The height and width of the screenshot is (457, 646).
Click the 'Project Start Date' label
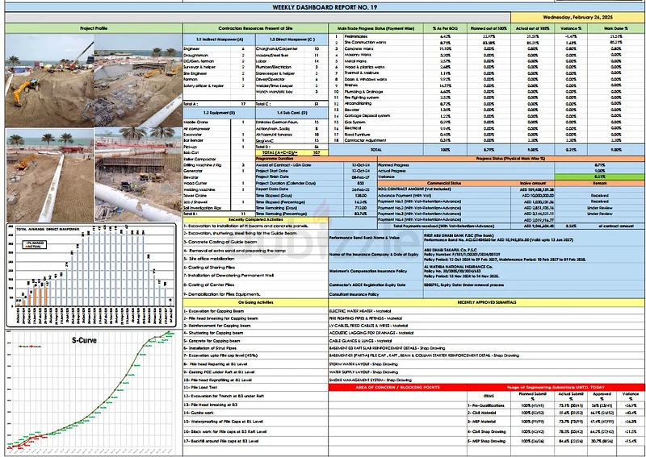point(272,171)
